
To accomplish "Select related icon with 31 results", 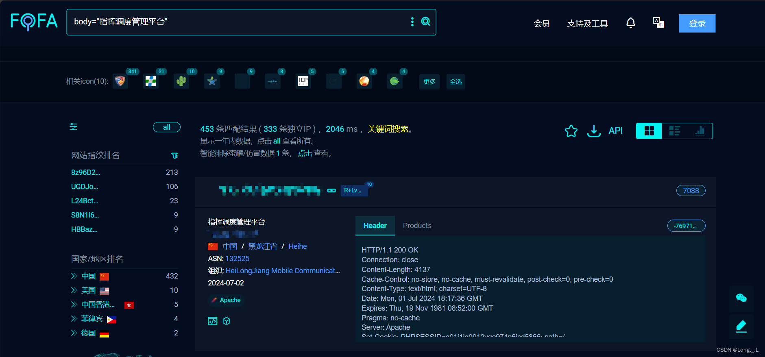I will click(151, 81).
